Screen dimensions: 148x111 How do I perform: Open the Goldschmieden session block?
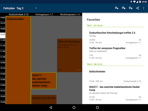(18, 60)
